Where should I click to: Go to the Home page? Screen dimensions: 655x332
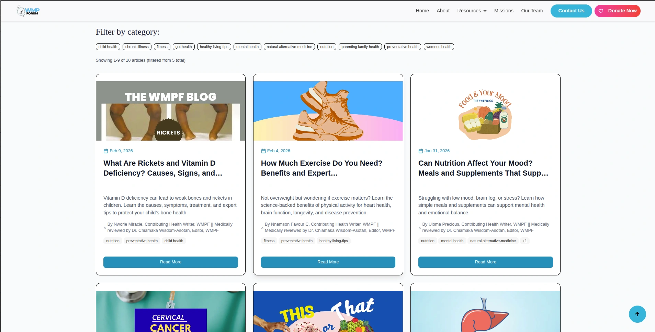point(422,11)
